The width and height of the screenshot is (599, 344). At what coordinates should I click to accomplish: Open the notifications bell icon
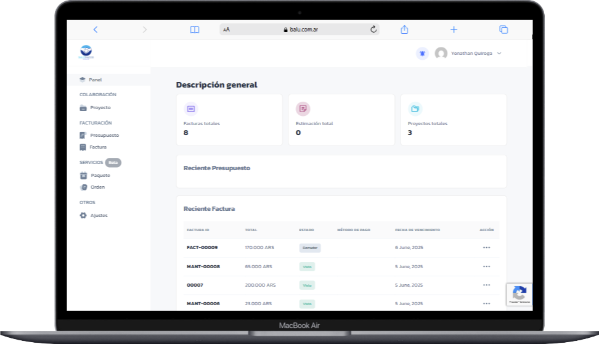422,54
